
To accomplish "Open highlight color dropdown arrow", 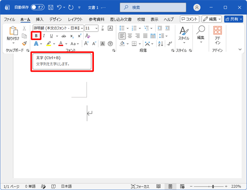I will pos(54,44).
